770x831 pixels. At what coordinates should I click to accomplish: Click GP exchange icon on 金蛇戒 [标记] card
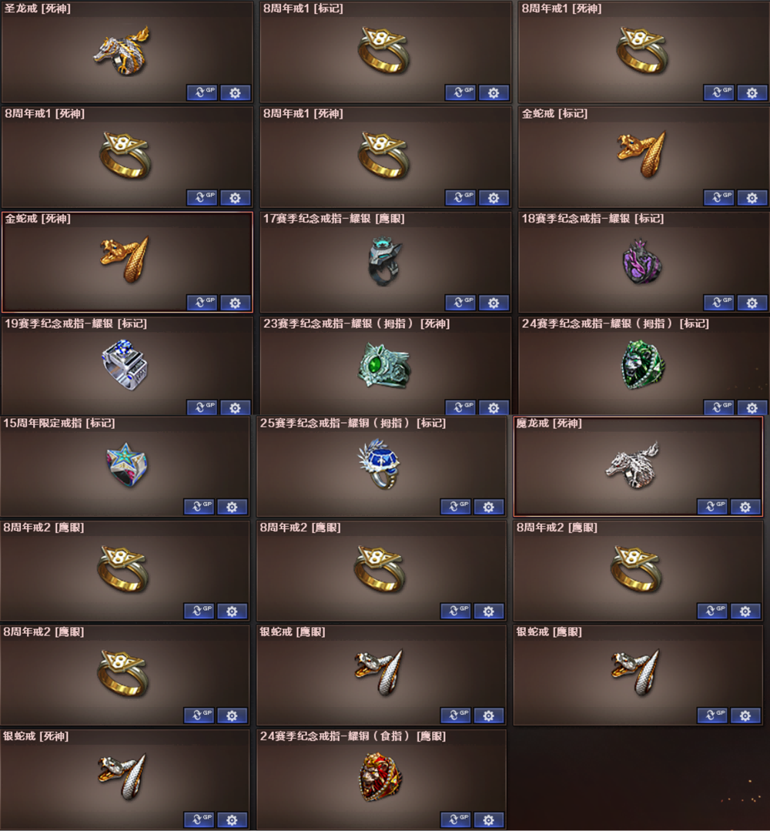(x=719, y=198)
